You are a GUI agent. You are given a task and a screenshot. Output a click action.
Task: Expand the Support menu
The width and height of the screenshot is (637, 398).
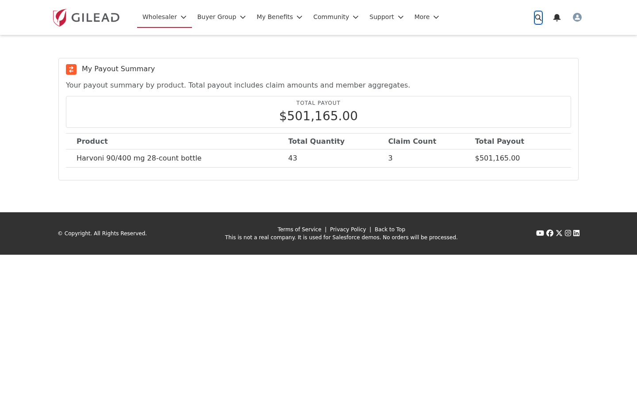(x=386, y=17)
